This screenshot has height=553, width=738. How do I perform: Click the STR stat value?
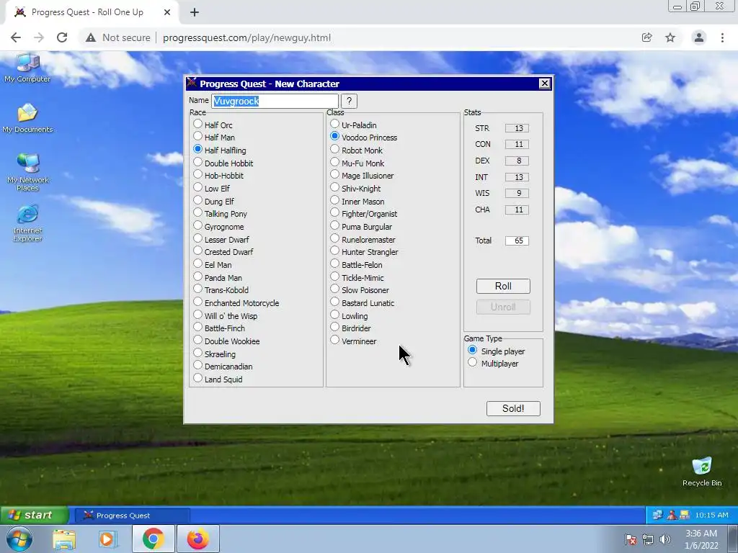[517, 128]
